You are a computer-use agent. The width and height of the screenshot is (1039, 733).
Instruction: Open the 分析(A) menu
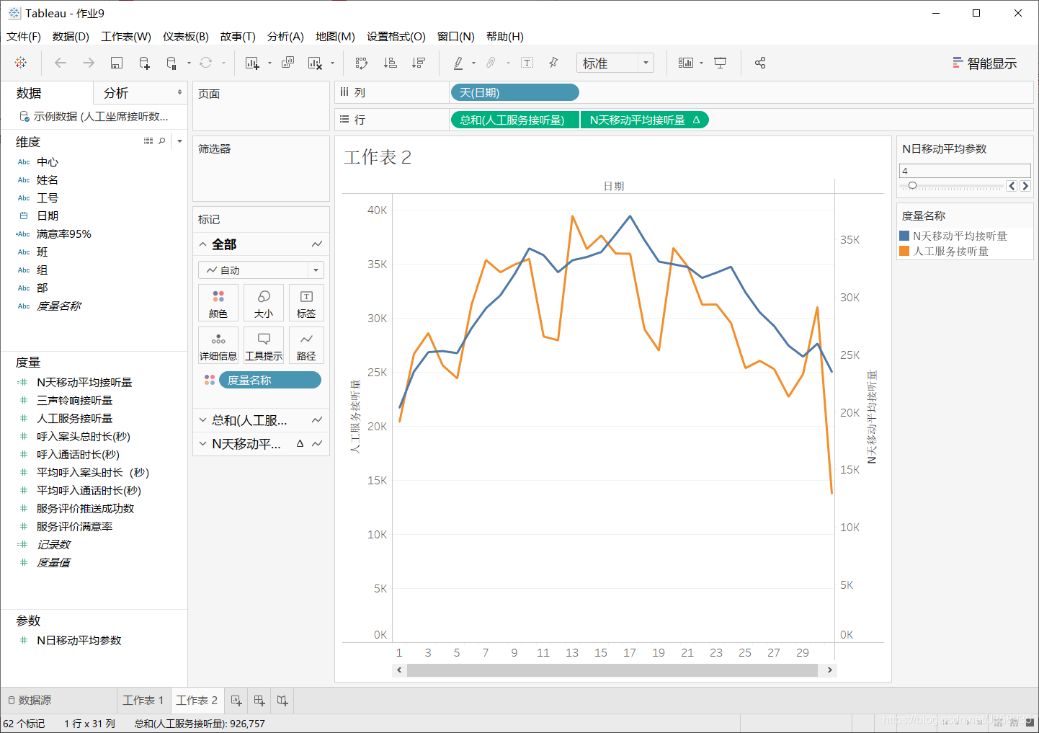point(285,36)
